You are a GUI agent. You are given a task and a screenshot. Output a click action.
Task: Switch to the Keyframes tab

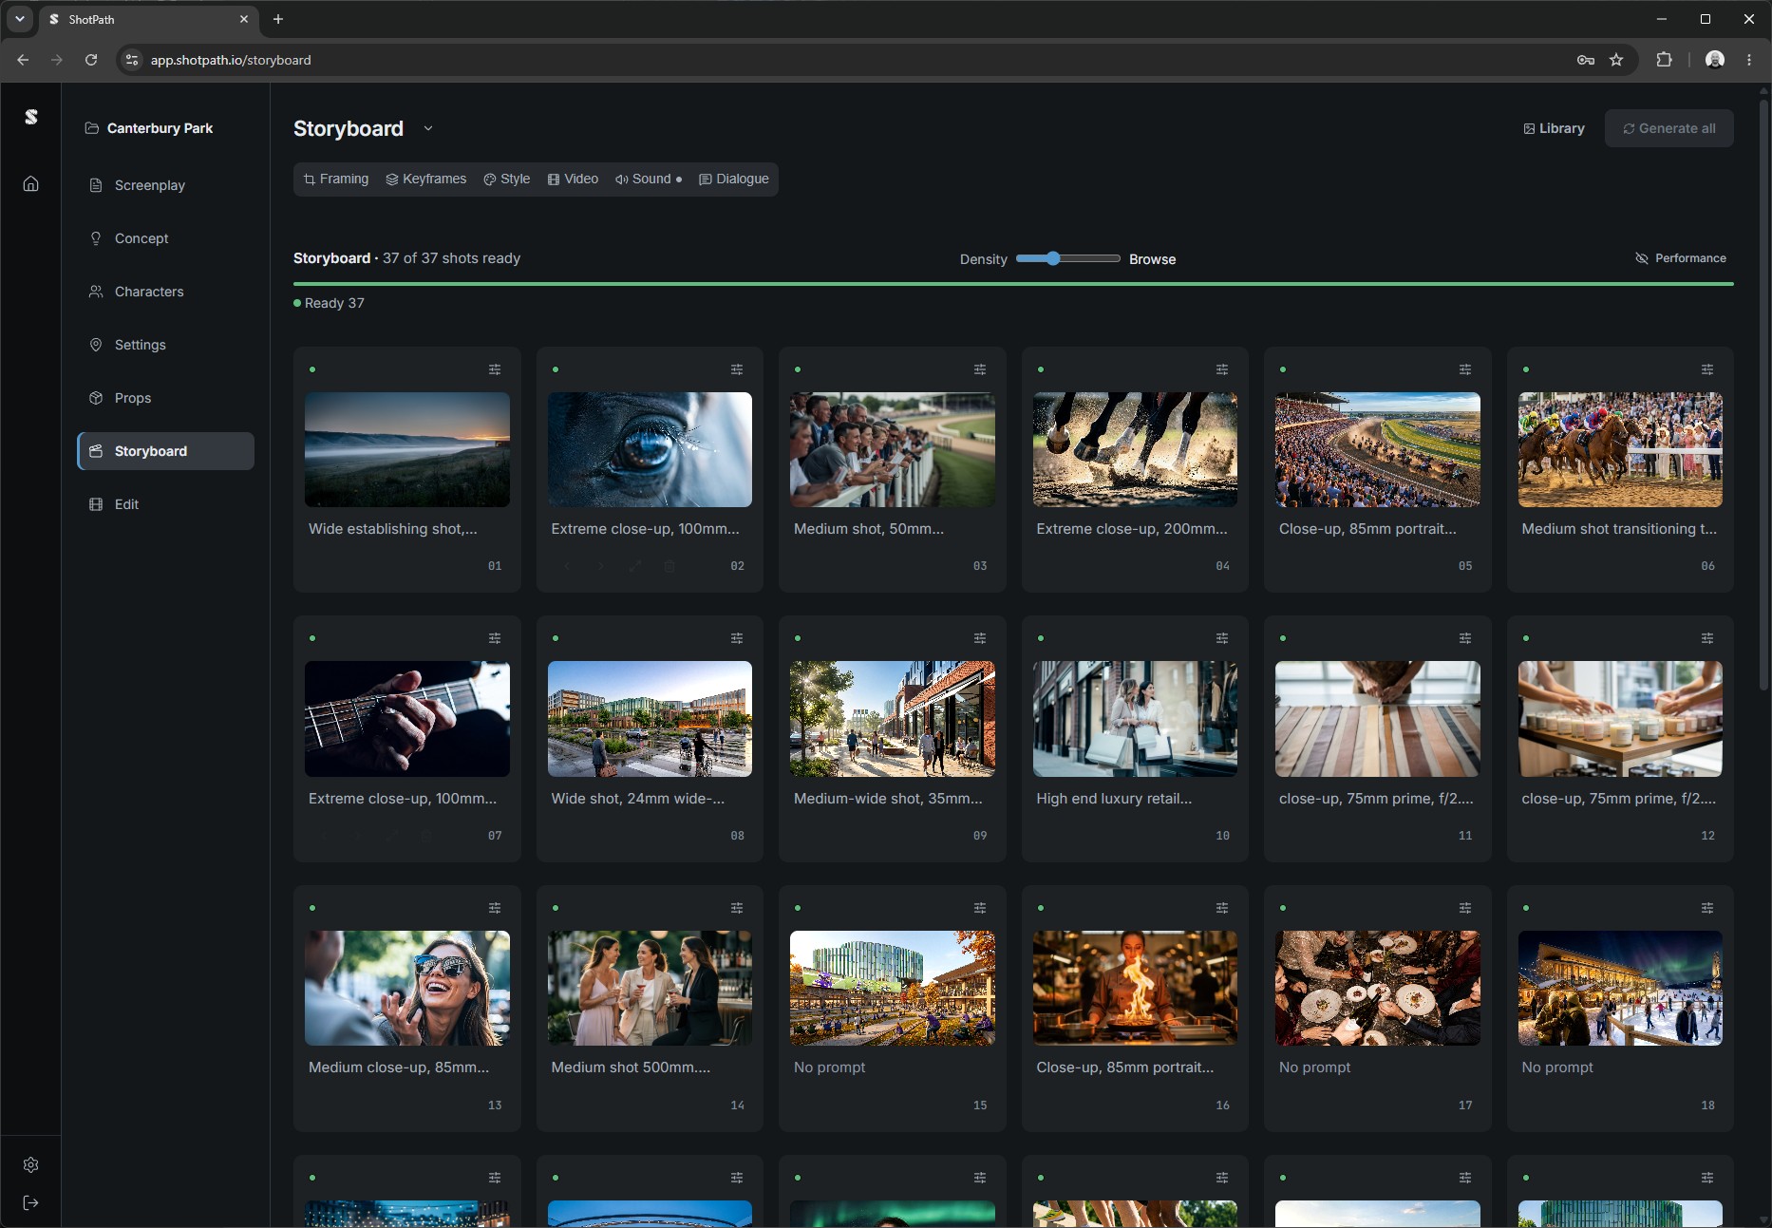426,179
